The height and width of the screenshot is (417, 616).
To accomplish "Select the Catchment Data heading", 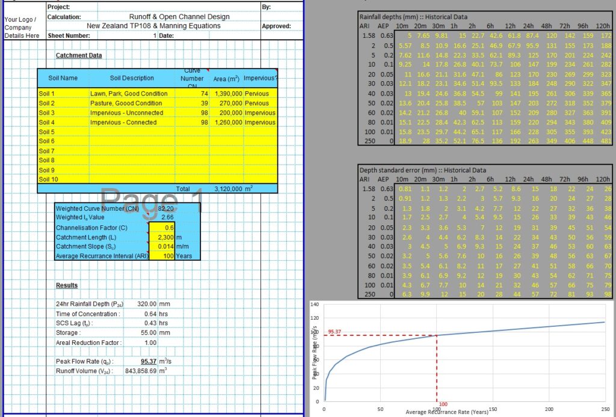I will pos(79,55).
